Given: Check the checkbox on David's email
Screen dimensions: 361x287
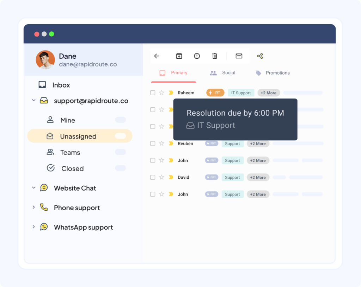Looking at the screenshot, I should pos(153,177).
